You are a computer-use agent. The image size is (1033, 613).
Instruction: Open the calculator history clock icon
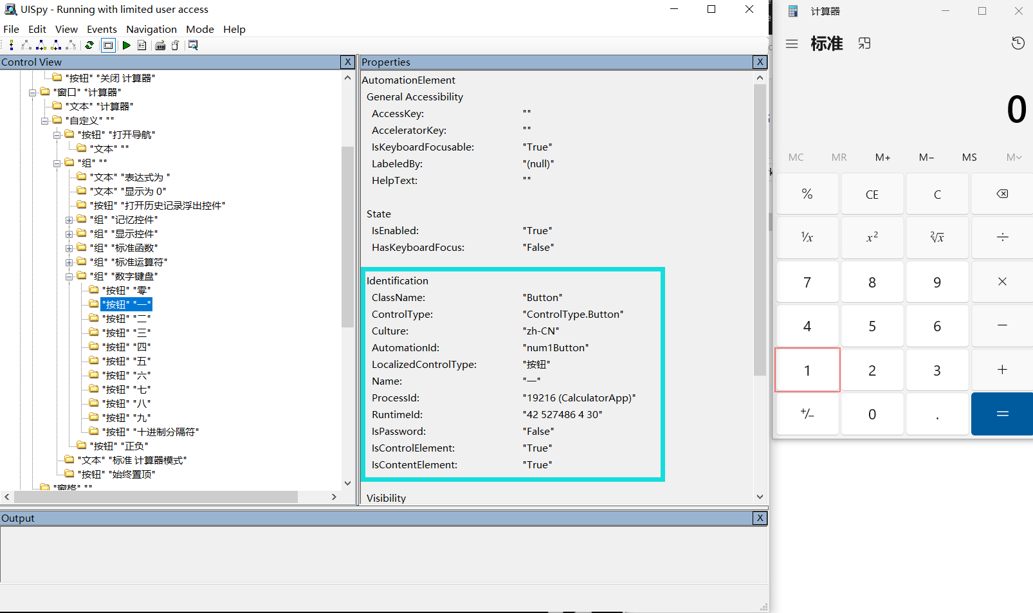pos(1018,43)
